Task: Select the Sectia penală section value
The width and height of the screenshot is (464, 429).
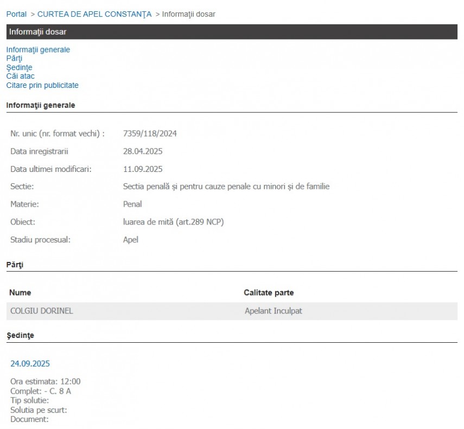Action: [x=226, y=187]
